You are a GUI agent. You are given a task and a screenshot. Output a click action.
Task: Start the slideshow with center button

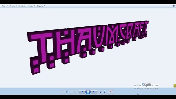[x=88, y=92]
